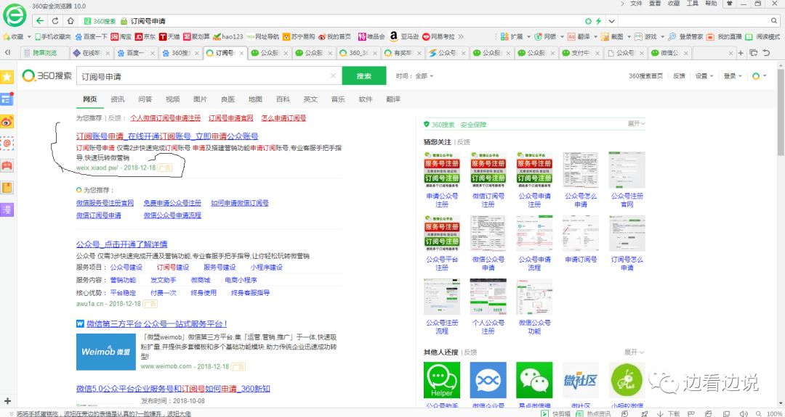Open the yellow star favorites sidebar icon

(x=7, y=76)
